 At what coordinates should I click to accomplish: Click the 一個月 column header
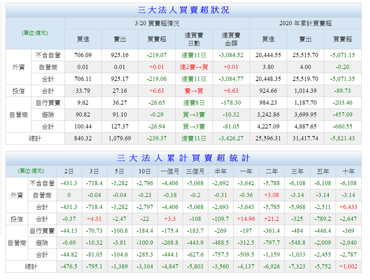pos(170,171)
